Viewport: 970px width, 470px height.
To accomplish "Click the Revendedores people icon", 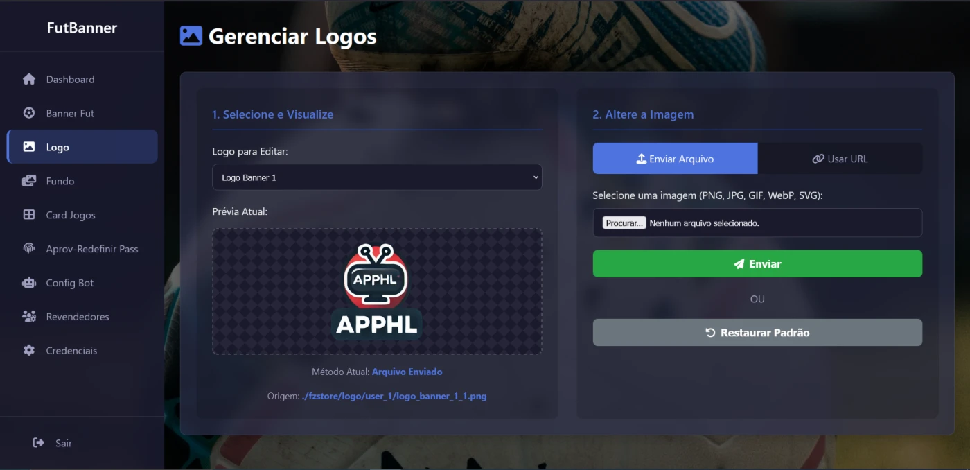I will coord(29,317).
